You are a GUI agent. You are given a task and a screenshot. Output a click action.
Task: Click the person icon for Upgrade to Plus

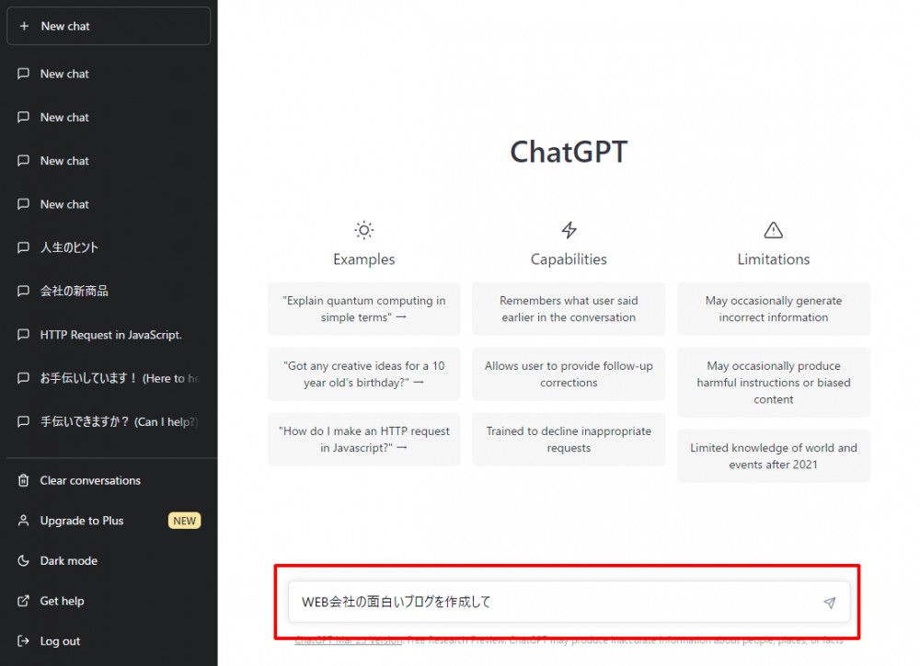(24, 521)
